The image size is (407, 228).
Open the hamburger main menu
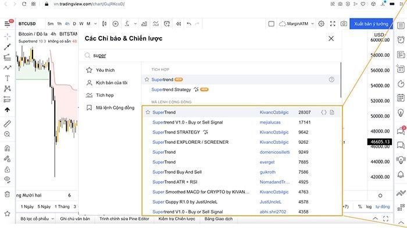coord(7,24)
